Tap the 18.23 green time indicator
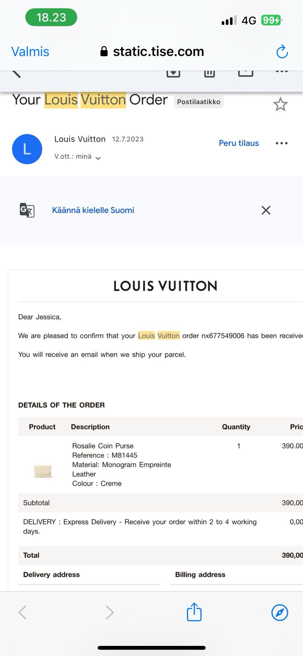This screenshot has width=303, height=656. coord(51,17)
